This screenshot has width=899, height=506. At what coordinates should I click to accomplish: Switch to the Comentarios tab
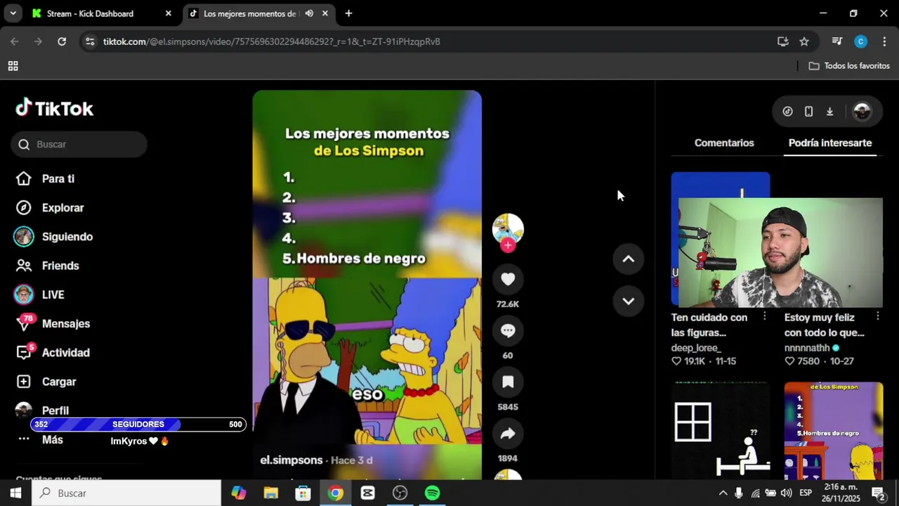[724, 143]
